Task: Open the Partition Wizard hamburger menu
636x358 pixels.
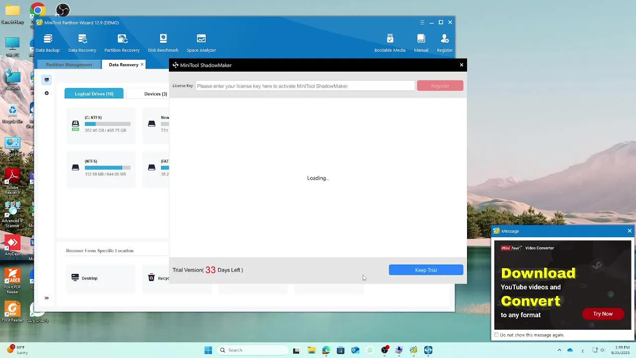Action: [422, 22]
